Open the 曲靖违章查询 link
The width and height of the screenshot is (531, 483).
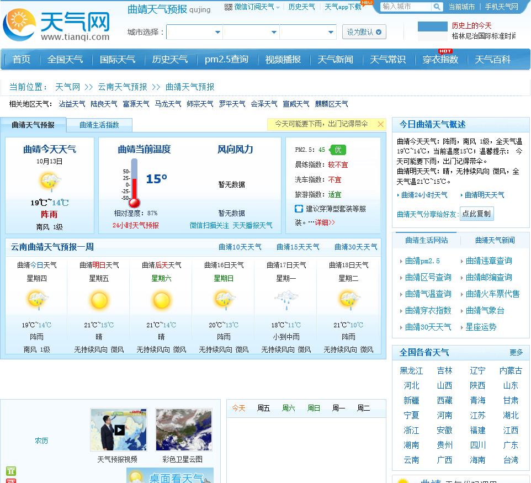coord(488,261)
